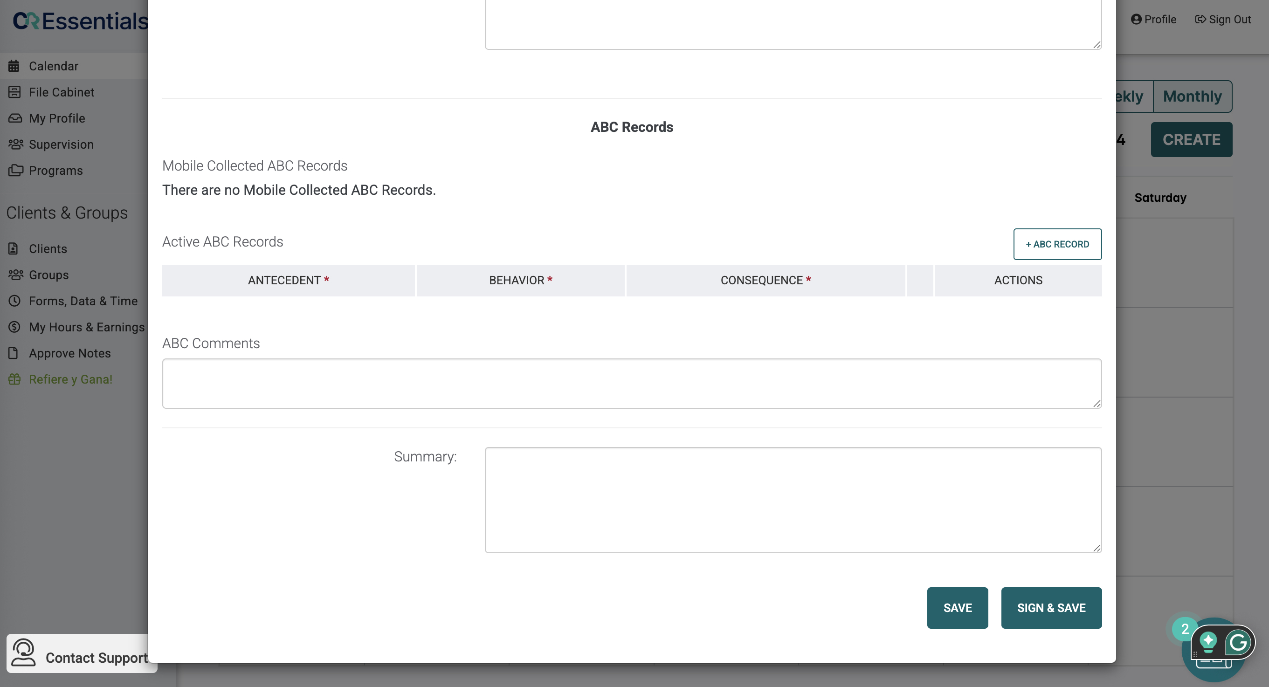Click the Calendar icon in sidebar
This screenshot has height=687, width=1269.
(14, 66)
